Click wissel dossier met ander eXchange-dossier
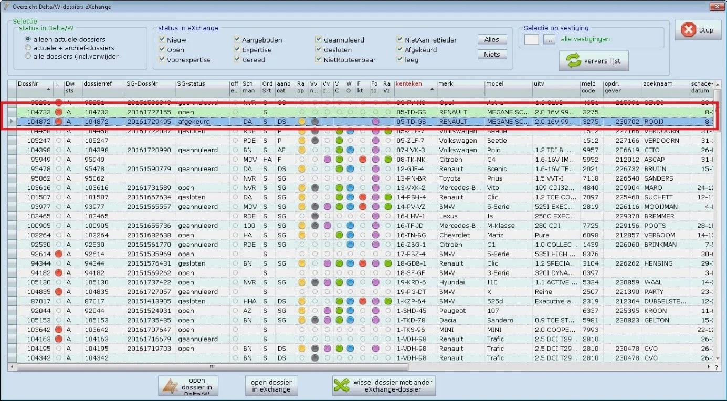The height and width of the screenshot is (401, 727). pos(384,386)
